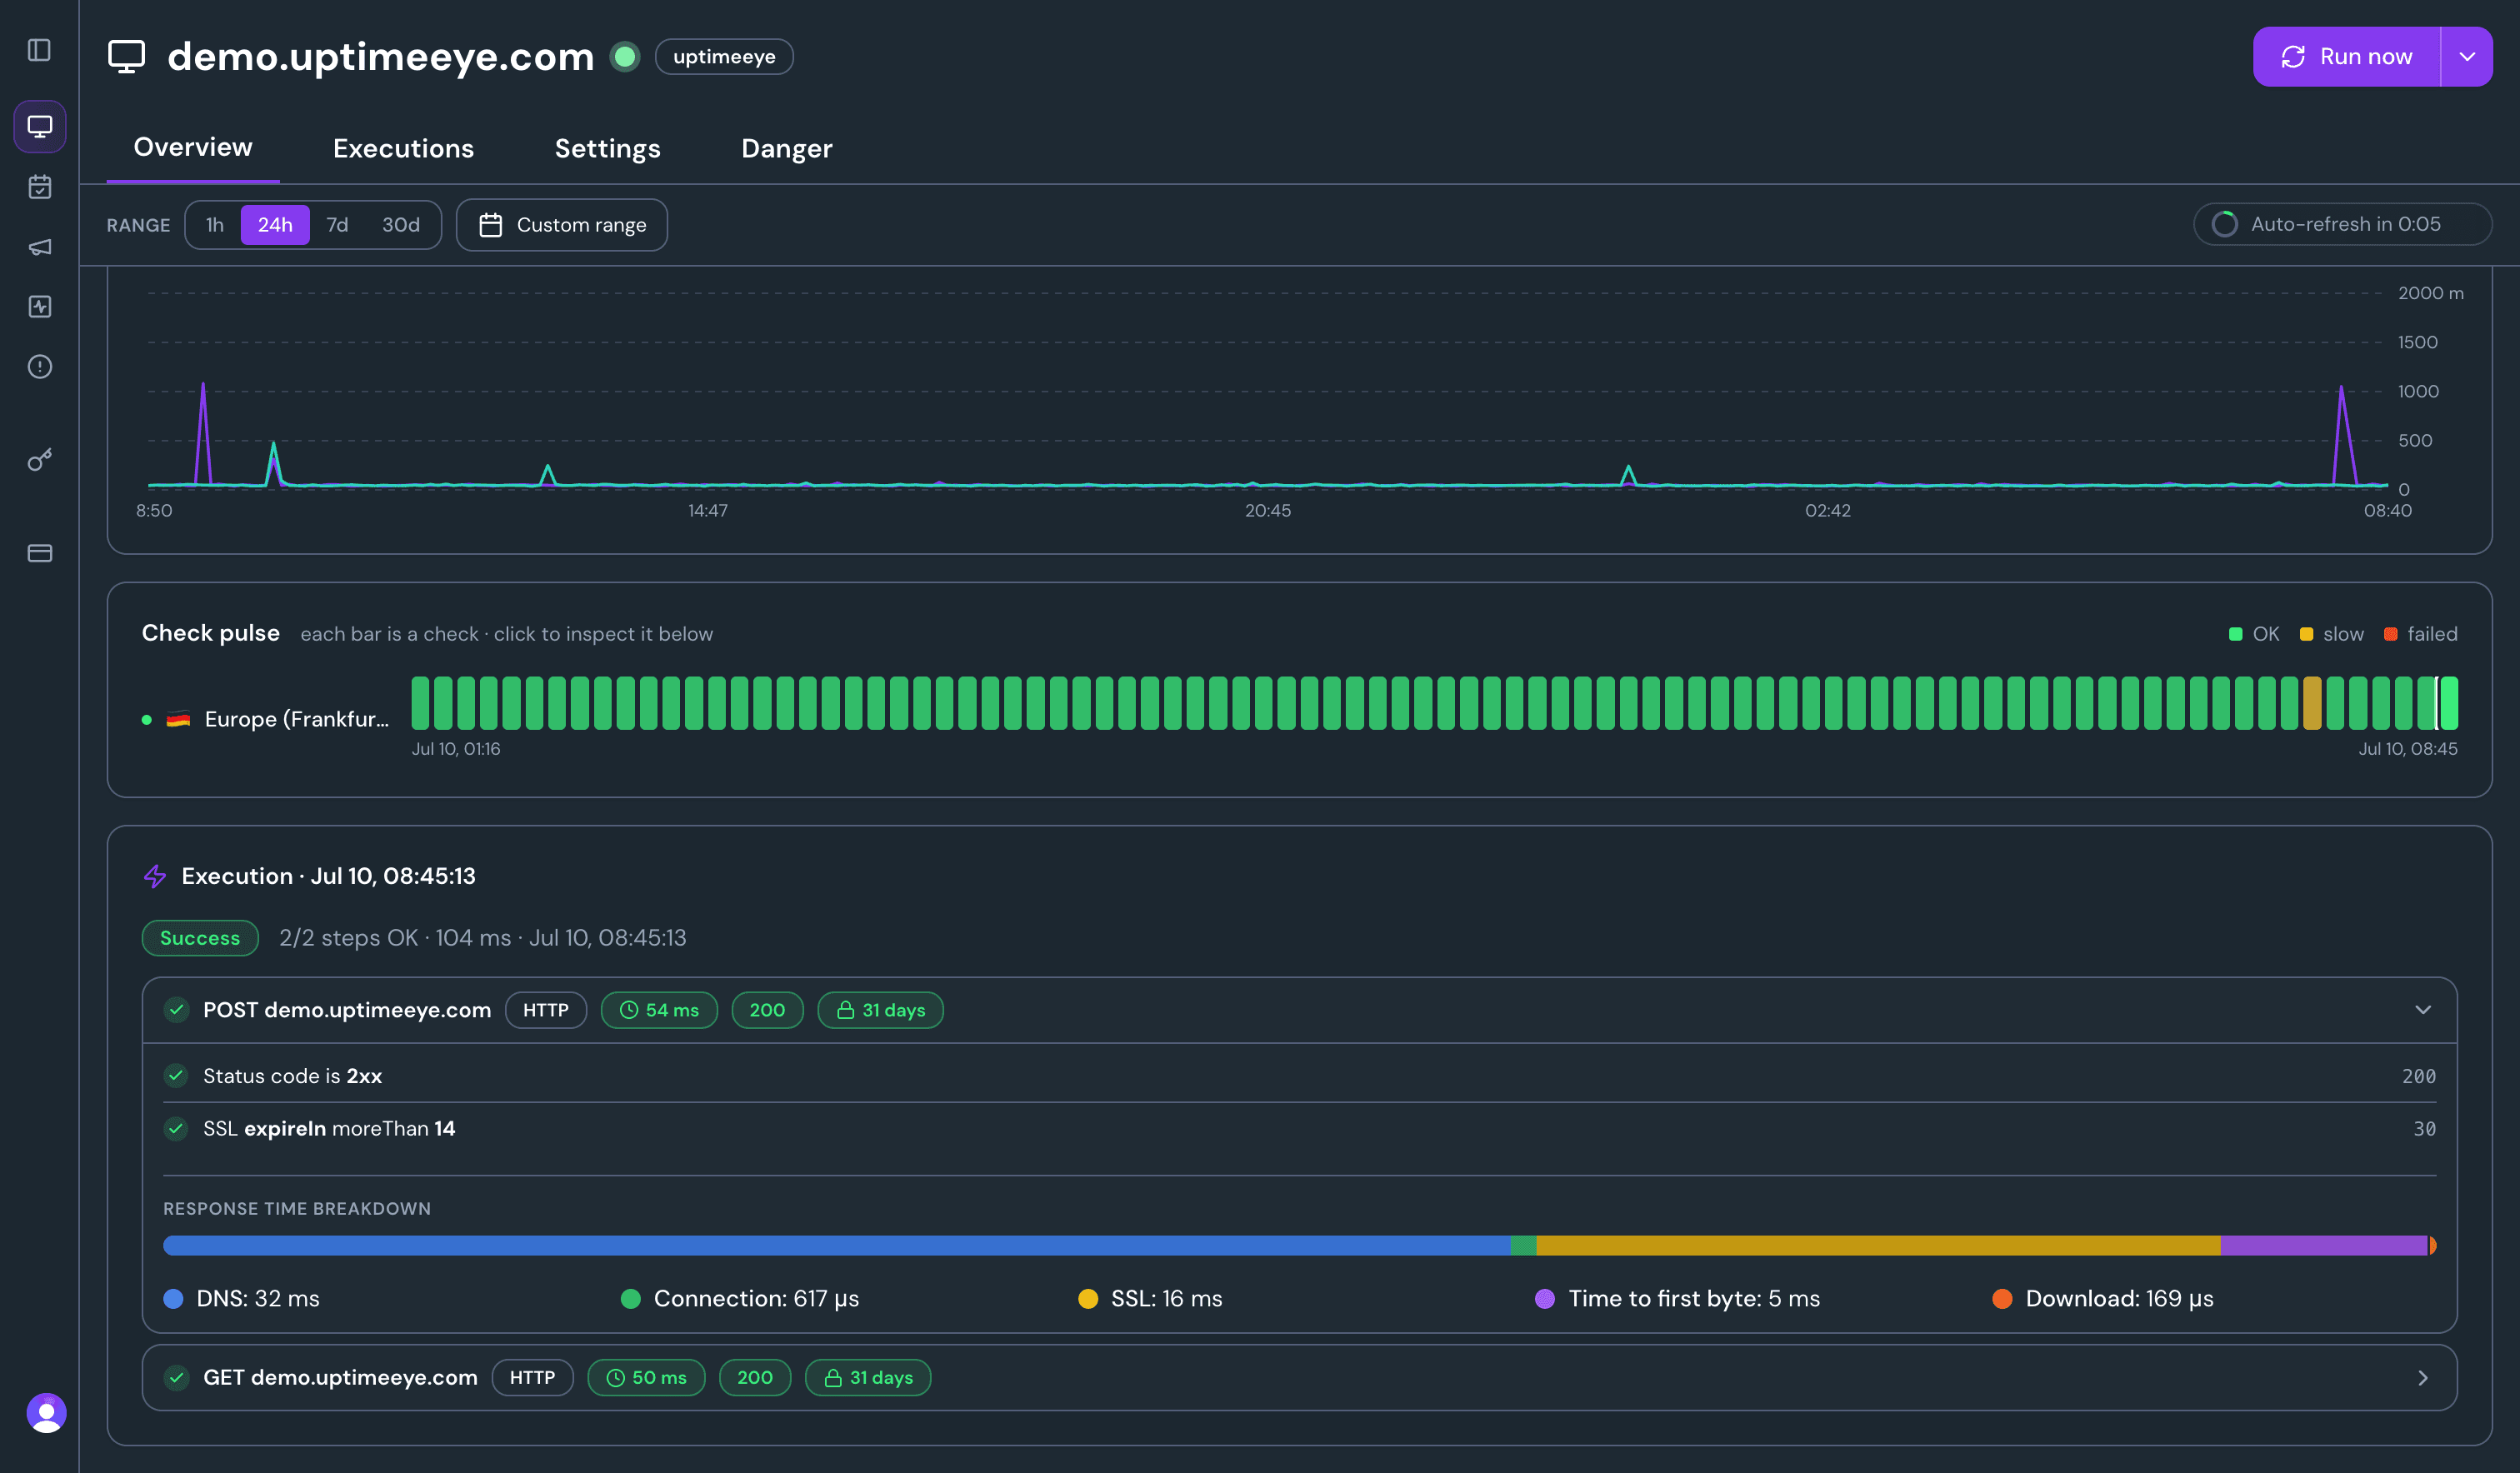Screen dimensions: 2520x1473
Task: Open the billing card sidebar icon
Action: (x=40, y=553)
